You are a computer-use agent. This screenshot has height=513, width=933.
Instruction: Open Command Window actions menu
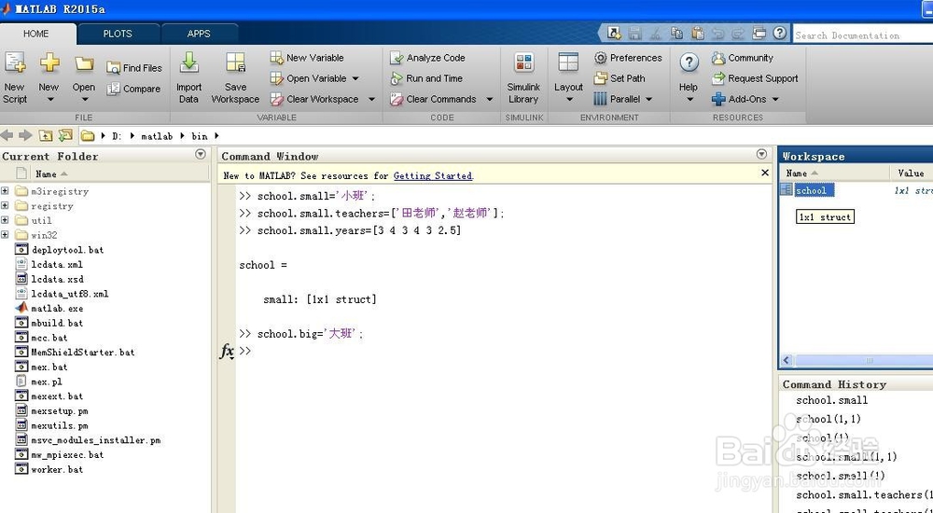761,154
